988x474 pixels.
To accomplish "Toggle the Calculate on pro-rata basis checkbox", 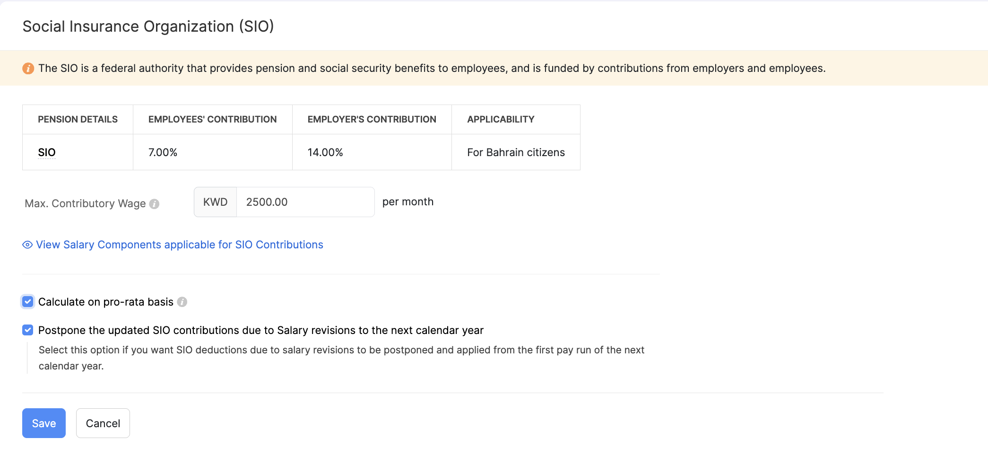I will [x=28, y=302].
